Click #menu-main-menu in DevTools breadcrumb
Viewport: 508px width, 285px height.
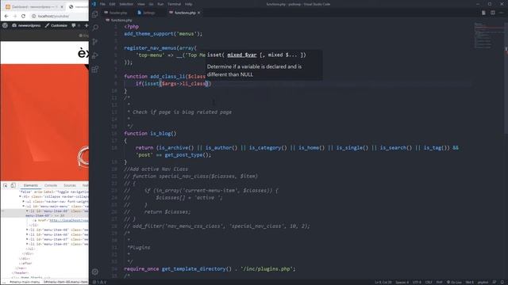[x=25, y=282]
